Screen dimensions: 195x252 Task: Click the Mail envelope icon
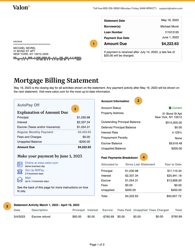click(20, 179)
